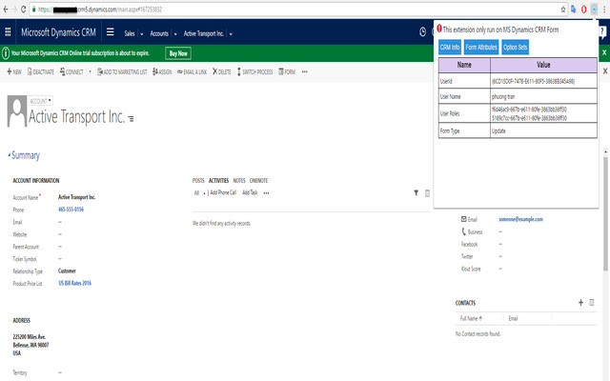Open the form section menu icon next to title
Viewport: 610px width, 381px height.
(x=132, y=119)
